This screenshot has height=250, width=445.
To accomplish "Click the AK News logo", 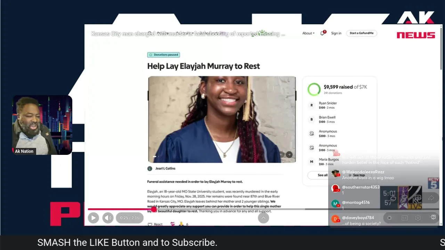I will coord(416,25).
